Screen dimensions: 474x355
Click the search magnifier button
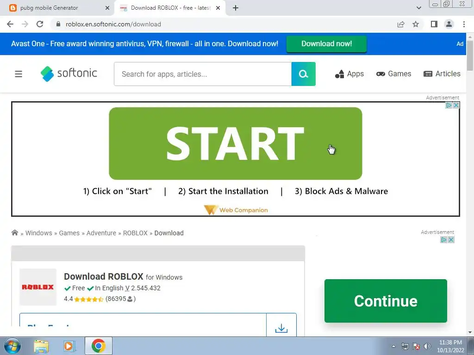click(x=304, y=74)
